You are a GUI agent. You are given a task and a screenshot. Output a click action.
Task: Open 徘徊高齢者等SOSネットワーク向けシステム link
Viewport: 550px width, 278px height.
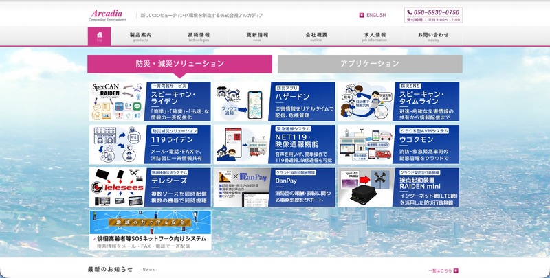(151, 239)
